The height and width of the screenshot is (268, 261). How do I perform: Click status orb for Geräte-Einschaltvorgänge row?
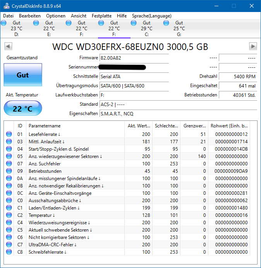click(x=9, y=193)
